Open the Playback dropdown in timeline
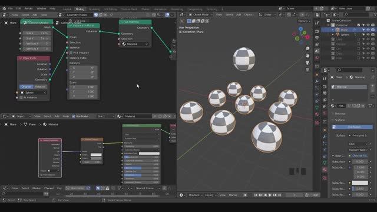The image size is (377, 212). point(196,195)
